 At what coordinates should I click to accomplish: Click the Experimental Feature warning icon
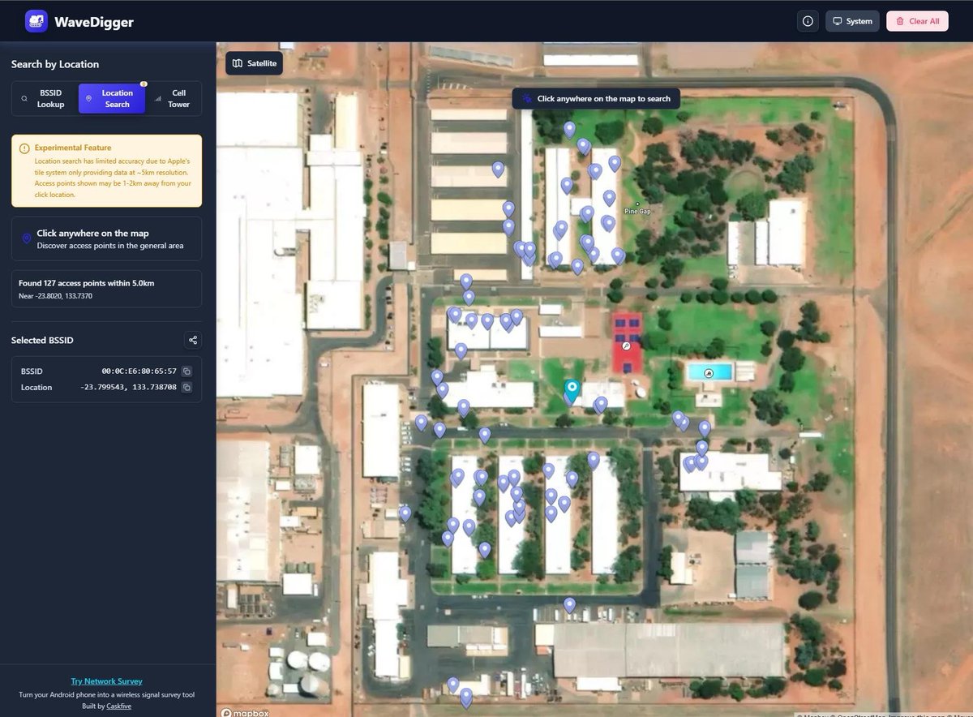(x=24, y=148)
